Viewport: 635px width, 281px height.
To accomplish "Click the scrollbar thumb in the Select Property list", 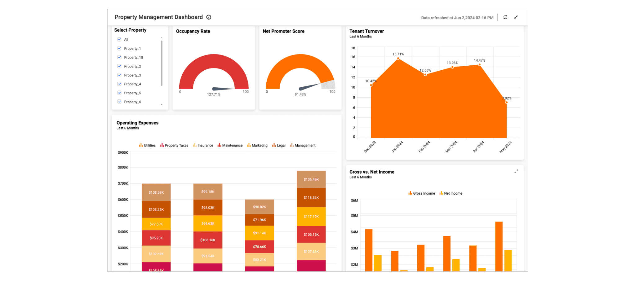I will pyautogui.click(x=162, y=62).
